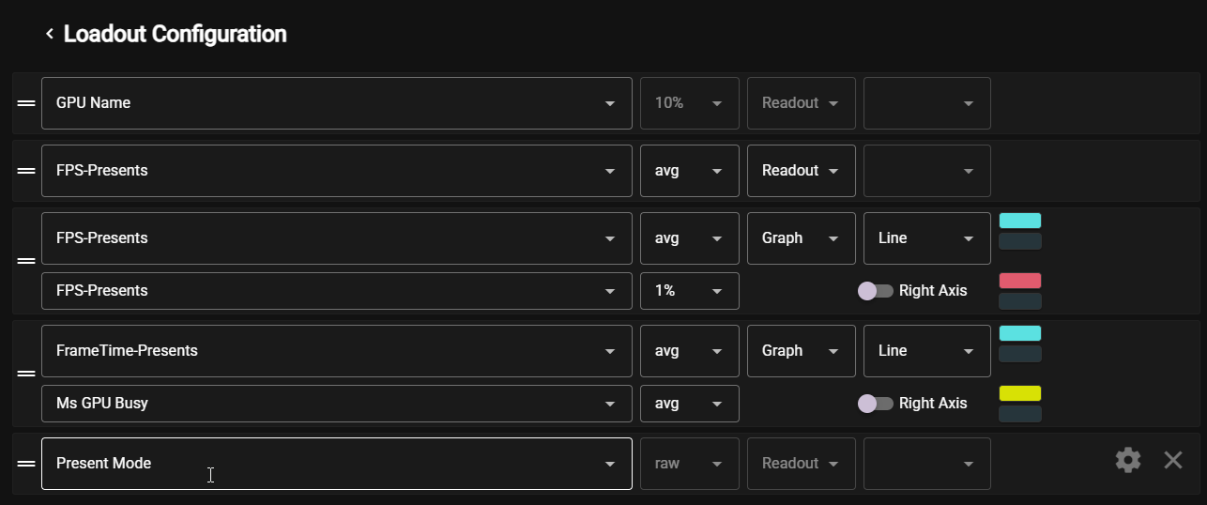Change Ms GPU Busy avg statistic dropdown
This screenshot has width=1207, height=505.
[690, 404]
